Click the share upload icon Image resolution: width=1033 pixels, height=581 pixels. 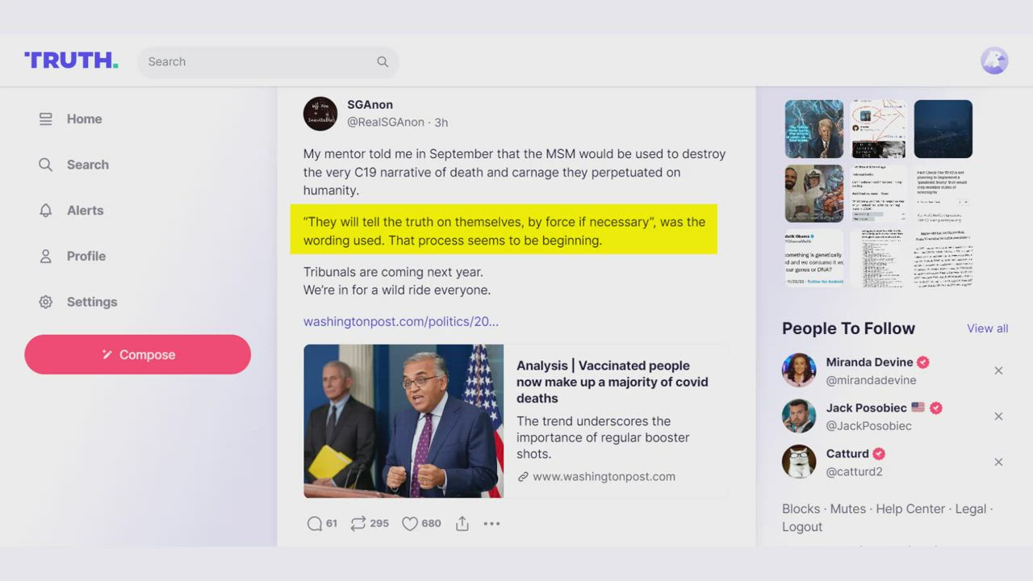[462, 524]
